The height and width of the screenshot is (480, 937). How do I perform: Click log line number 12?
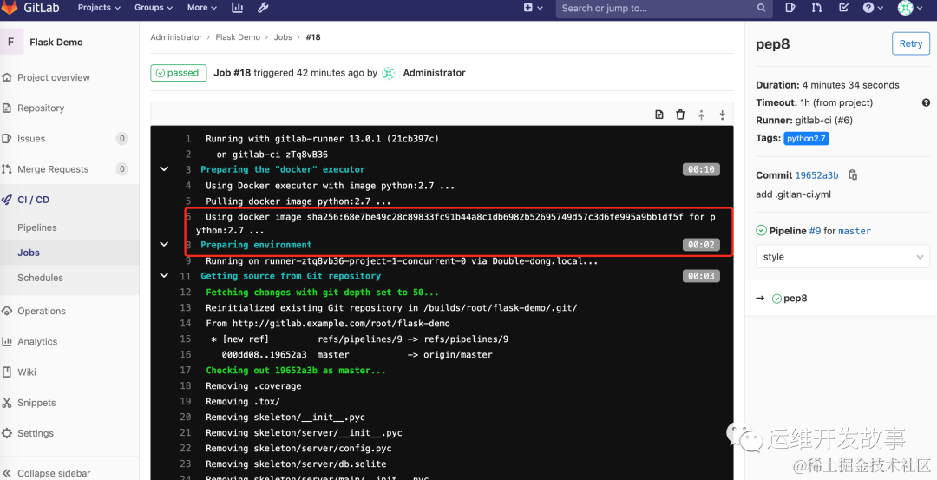186,293
